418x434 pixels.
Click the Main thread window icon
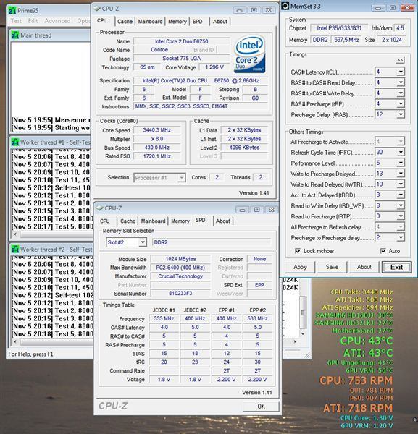(15, 35)
